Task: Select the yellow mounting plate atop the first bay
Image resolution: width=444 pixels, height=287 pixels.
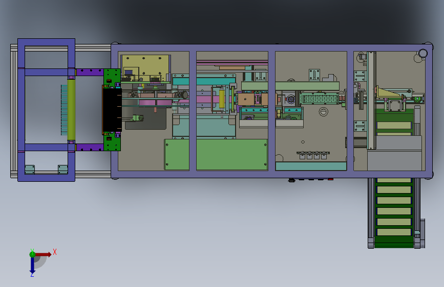Action: point(145,68)
